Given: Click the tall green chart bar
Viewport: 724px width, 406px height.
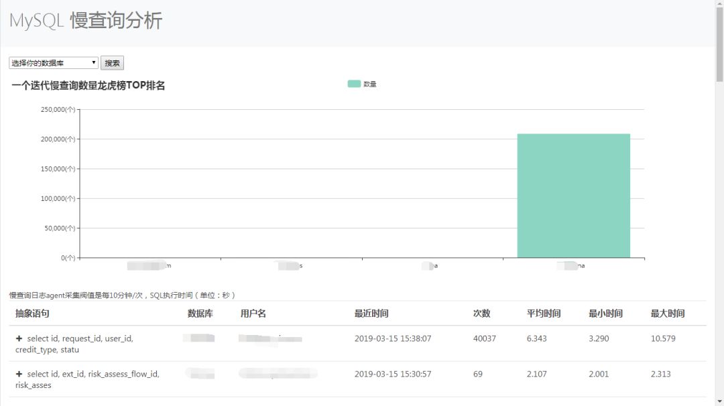Looking at the screenshot, I should 573,196.
